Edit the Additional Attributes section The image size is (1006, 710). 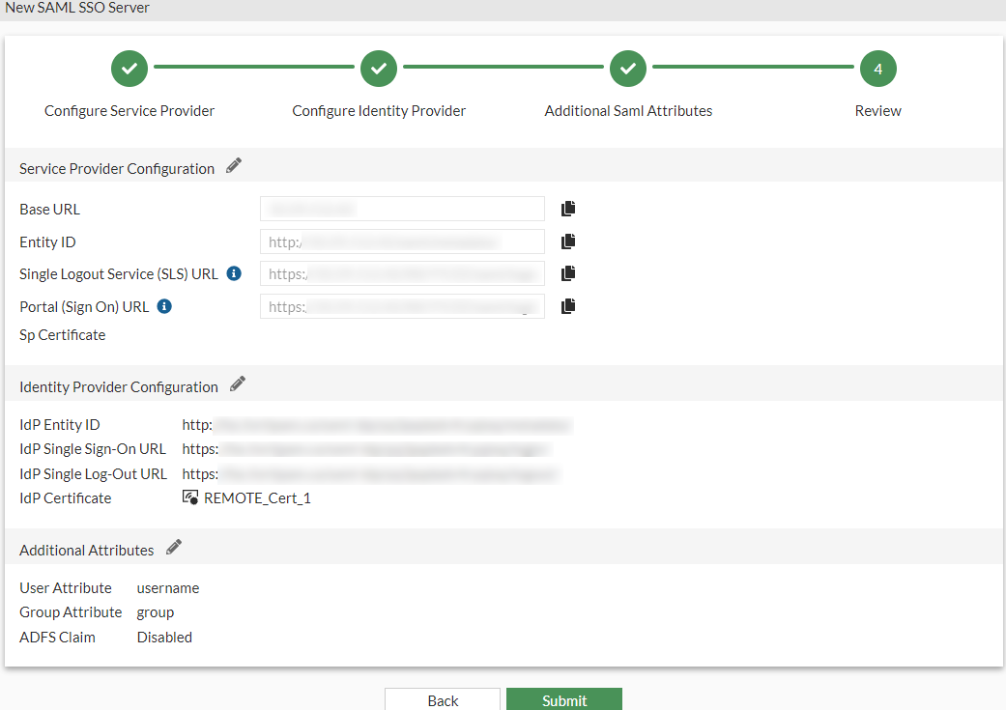point(173,546)
